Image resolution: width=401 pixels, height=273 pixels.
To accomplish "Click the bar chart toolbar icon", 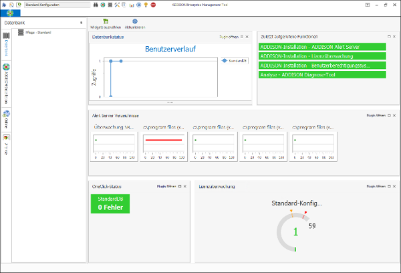I will pos(132,5).
